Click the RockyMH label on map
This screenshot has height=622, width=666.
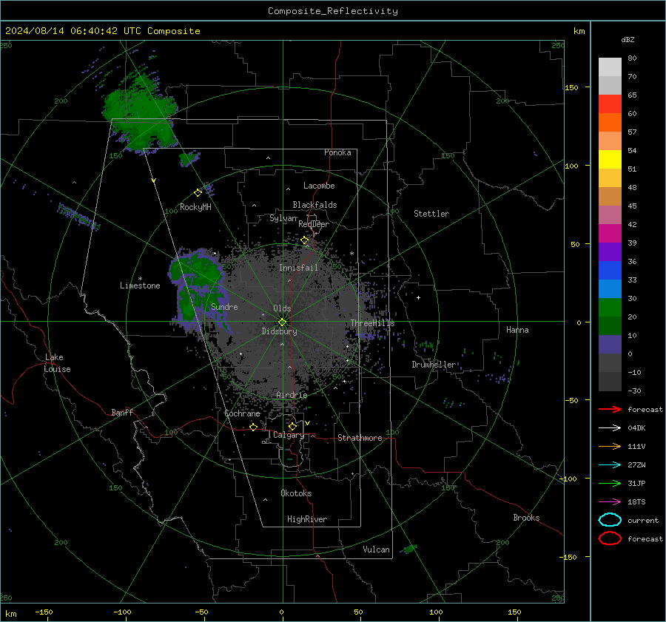point(195,207)
